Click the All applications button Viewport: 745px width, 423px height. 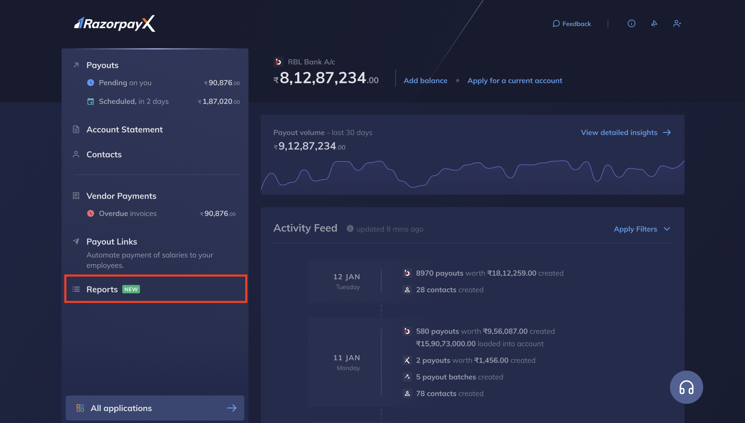click(155, 408)
